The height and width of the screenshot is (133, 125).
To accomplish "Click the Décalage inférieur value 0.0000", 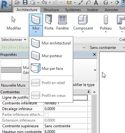I will point(66,109).
